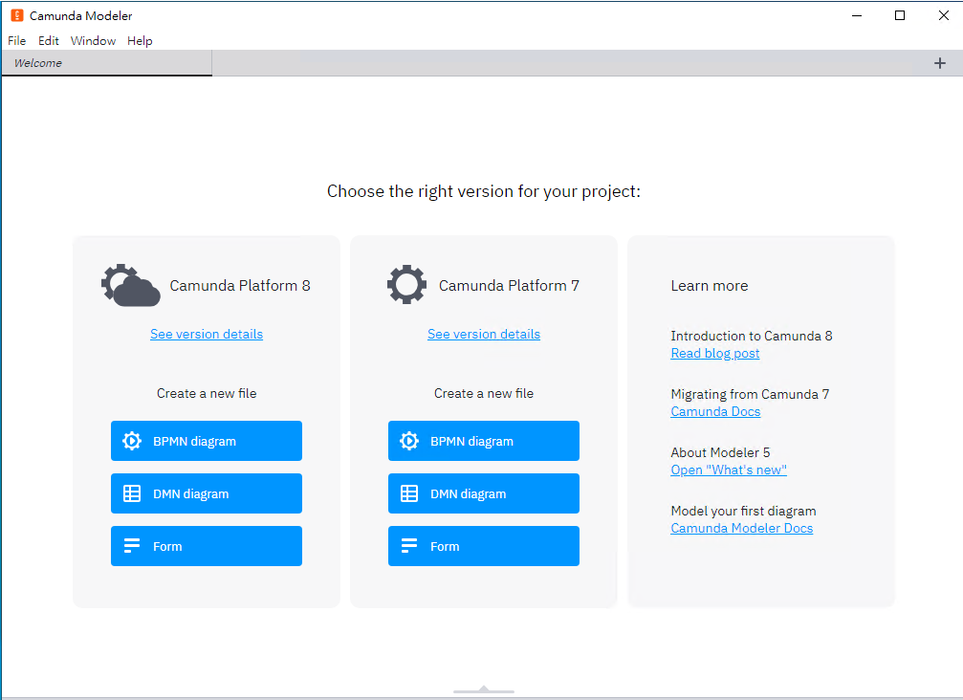
Task: Click the Introduction to Camunda 8 text
Action: pos(752,336)
